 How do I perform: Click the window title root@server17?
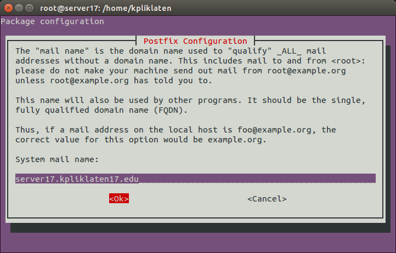click(x=106, y=8)
